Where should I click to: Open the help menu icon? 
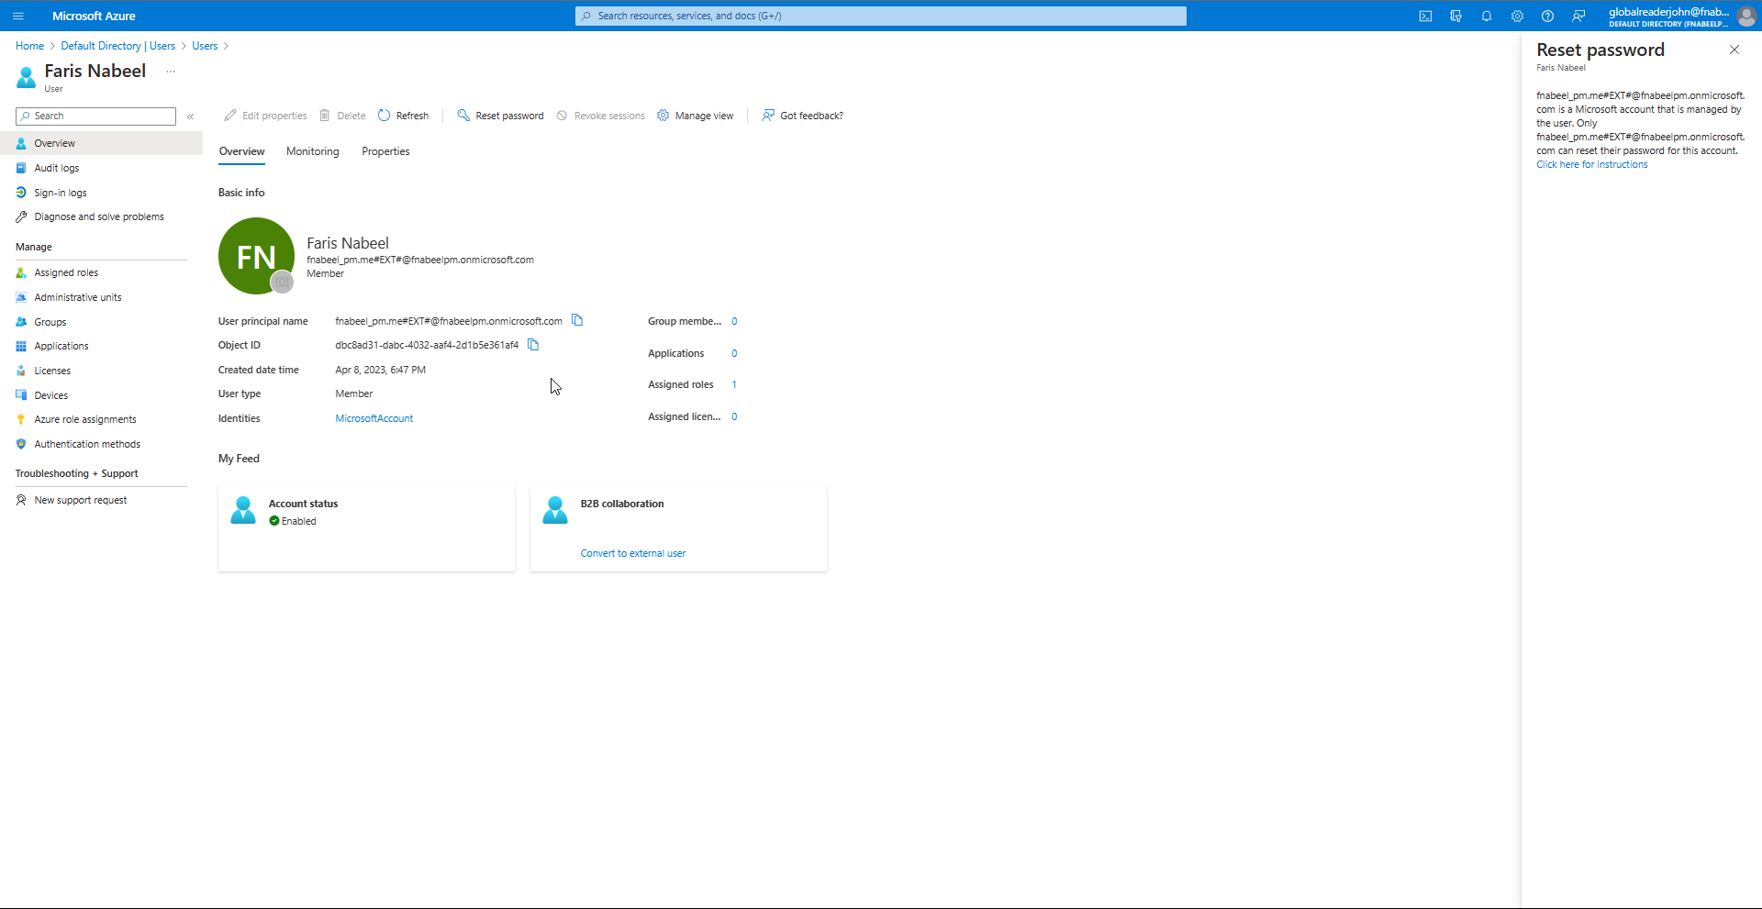pos(1548,16)
